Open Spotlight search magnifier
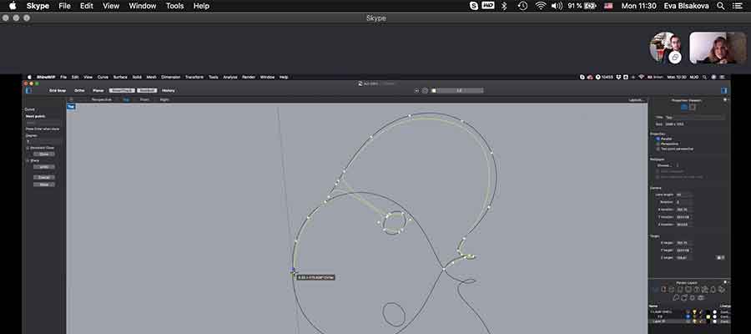751x334 pixels. (x=720, y=6)
